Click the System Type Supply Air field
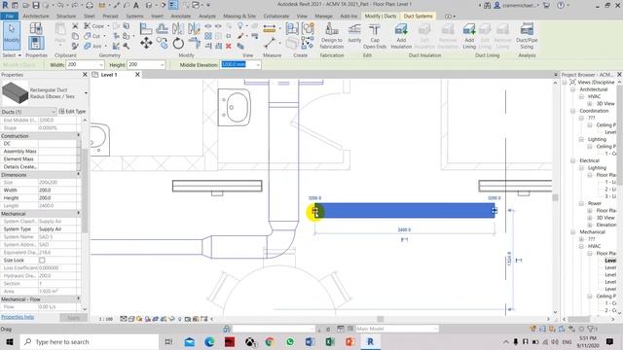The width and height of the screenshot is (623, 350). click(x=57, y=229)
